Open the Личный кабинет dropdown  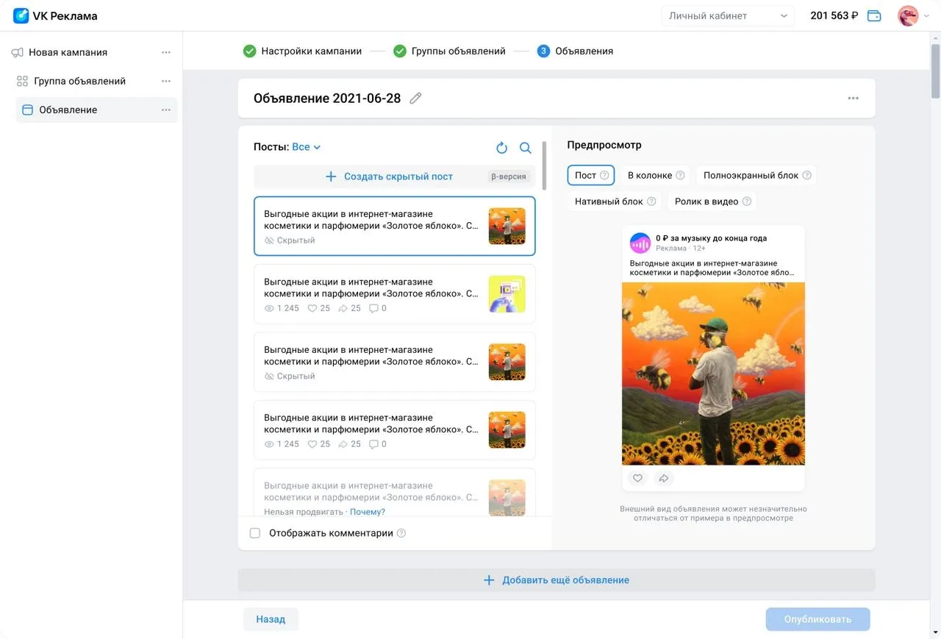[727, 15]
